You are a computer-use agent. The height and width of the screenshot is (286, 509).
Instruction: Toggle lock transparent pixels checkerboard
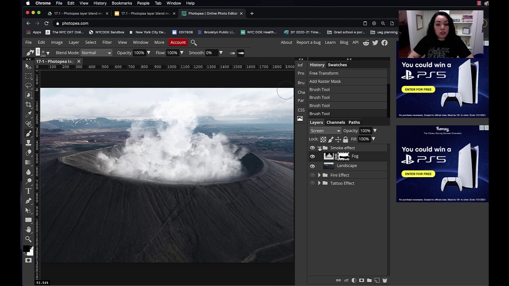click(323, 139)
